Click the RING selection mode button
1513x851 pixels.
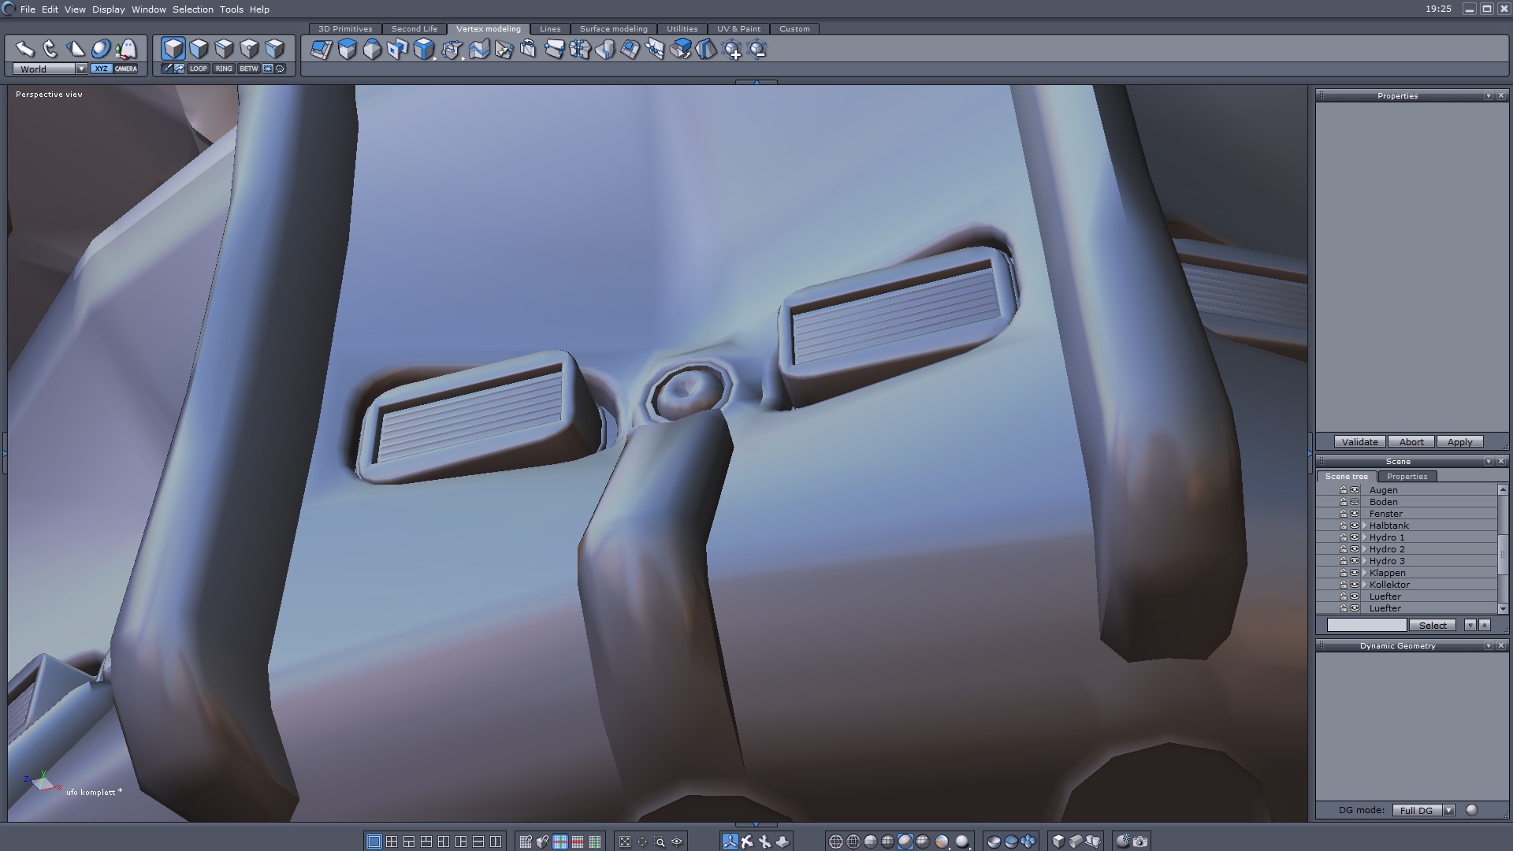(224, 69)
